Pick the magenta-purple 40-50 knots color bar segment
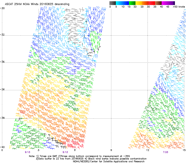 point(168,3)
